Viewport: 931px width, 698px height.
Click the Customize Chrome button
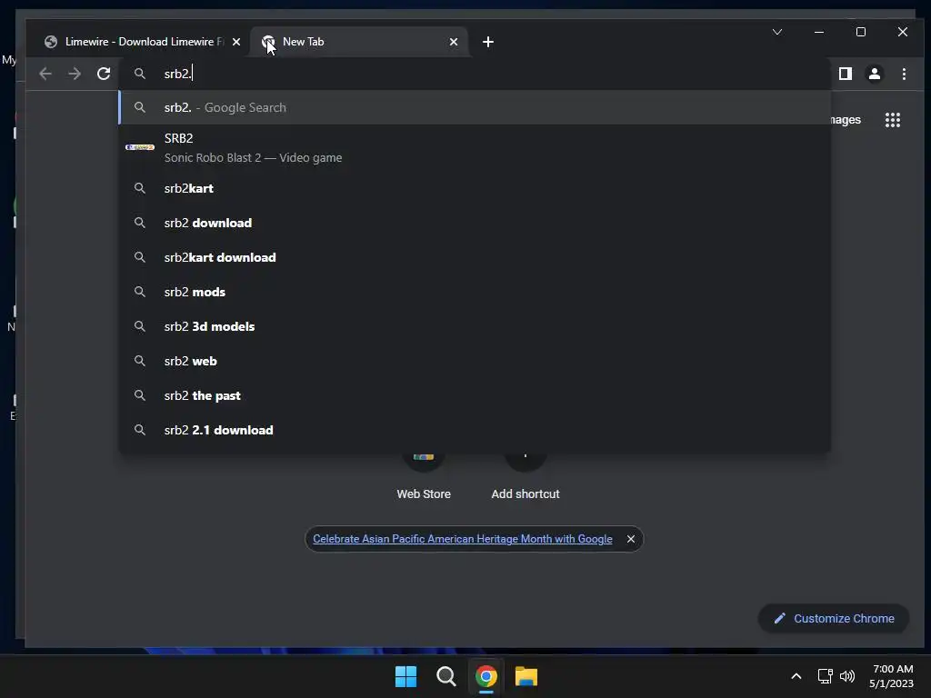click(x=834, y=618)
